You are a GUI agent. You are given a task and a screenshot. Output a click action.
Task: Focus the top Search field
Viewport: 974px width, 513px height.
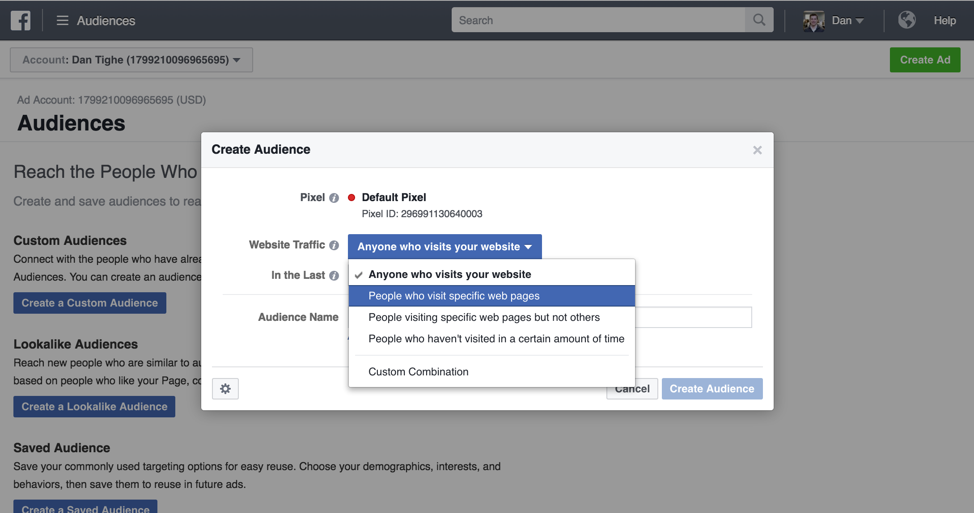(598, 20)
